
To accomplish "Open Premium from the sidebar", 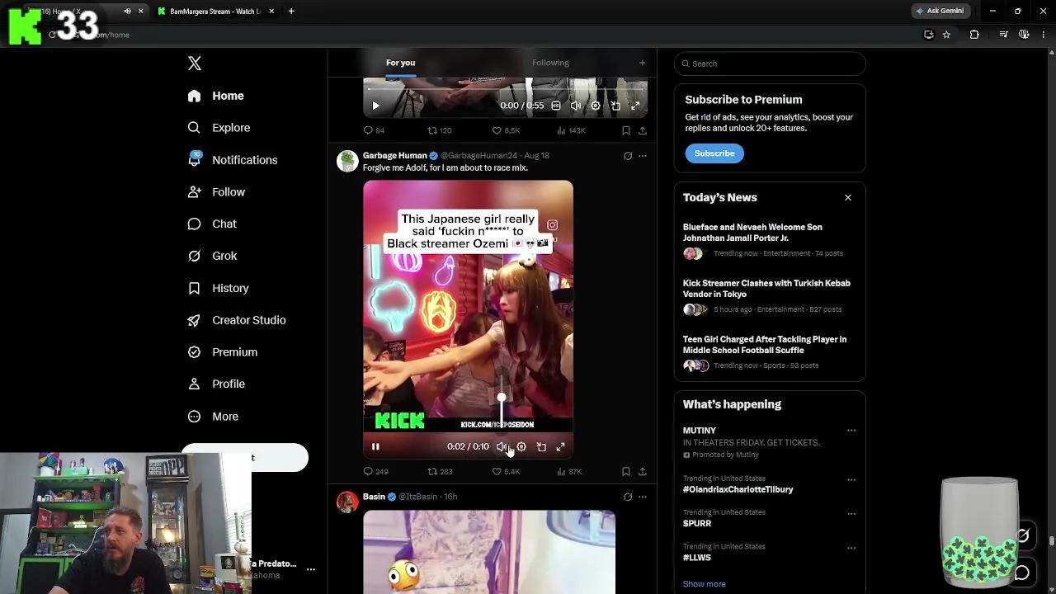I will coord(222,352).
